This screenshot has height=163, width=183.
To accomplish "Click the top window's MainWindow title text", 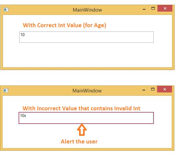I will click(87, 10).
